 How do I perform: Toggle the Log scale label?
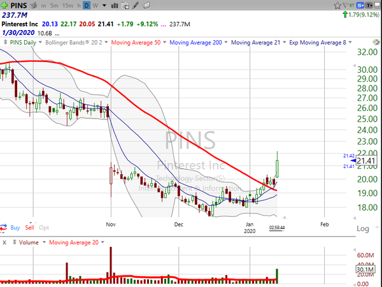click(x=363, y=229)
